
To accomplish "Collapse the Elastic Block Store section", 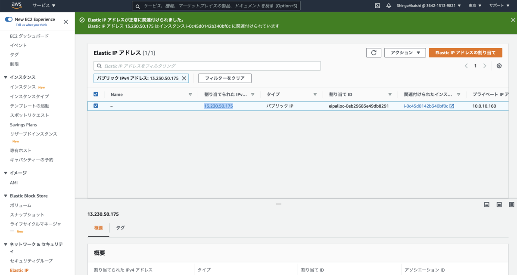I will (x=6, y=196).
